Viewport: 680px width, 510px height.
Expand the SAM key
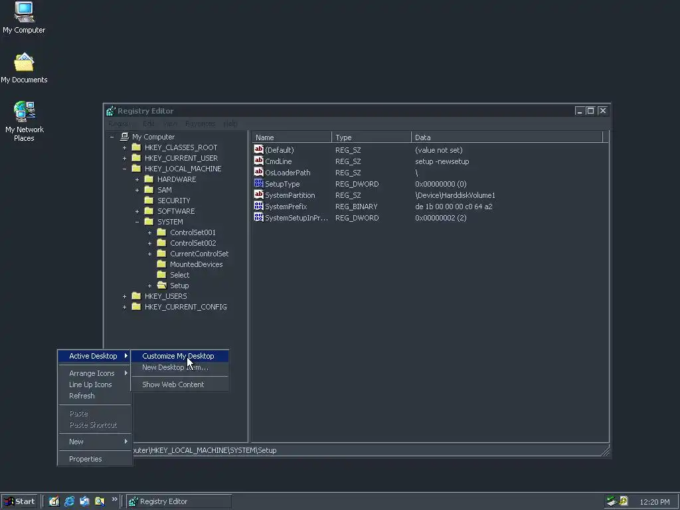(x=137, y=190)
